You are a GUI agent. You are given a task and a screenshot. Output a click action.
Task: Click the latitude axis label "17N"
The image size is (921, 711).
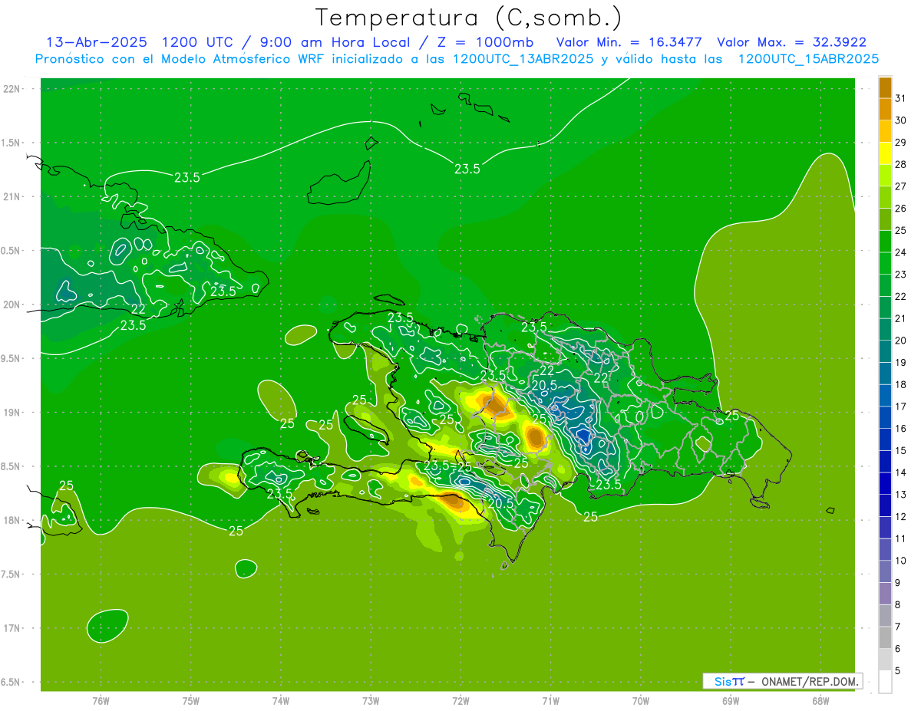[12, 628]
